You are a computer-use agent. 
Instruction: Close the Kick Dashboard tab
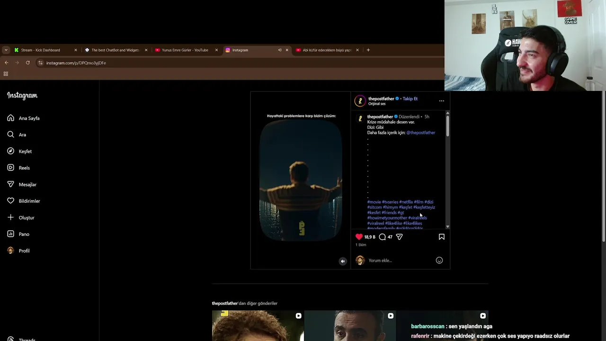click(75, 50)
